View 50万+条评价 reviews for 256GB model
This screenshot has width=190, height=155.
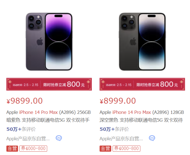pos(21,129)
